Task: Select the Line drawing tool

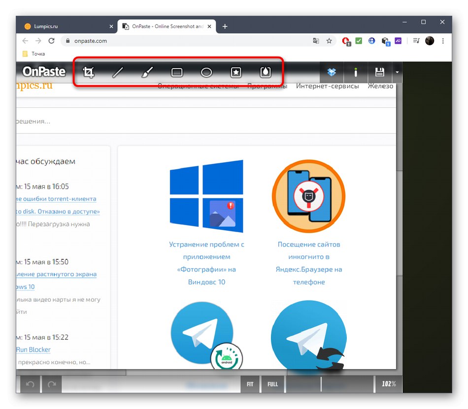Action: coord(118,72)
